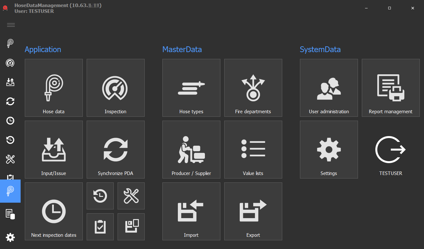The image size is (424, 249).
Task: Log out via the TESTUSER tile
Action: click(x=390, y=154)
